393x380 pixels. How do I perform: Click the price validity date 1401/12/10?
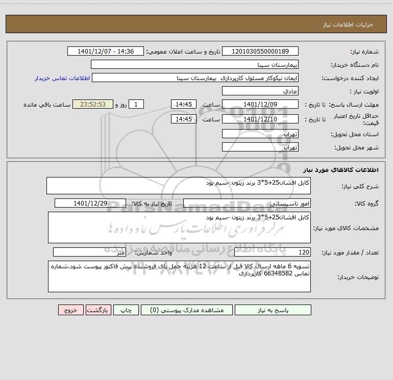(260, 119)
